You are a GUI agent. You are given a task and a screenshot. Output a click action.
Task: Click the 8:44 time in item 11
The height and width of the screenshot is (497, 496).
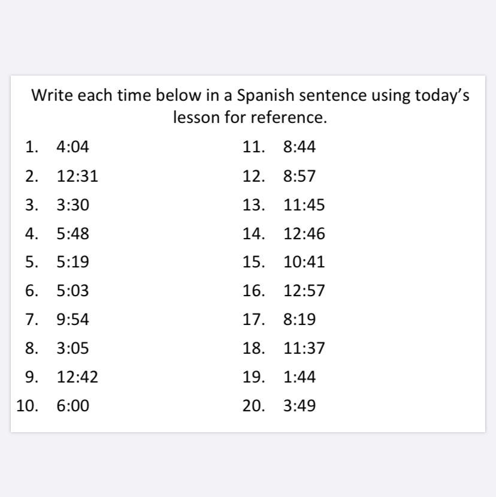(x=300, y=147)
